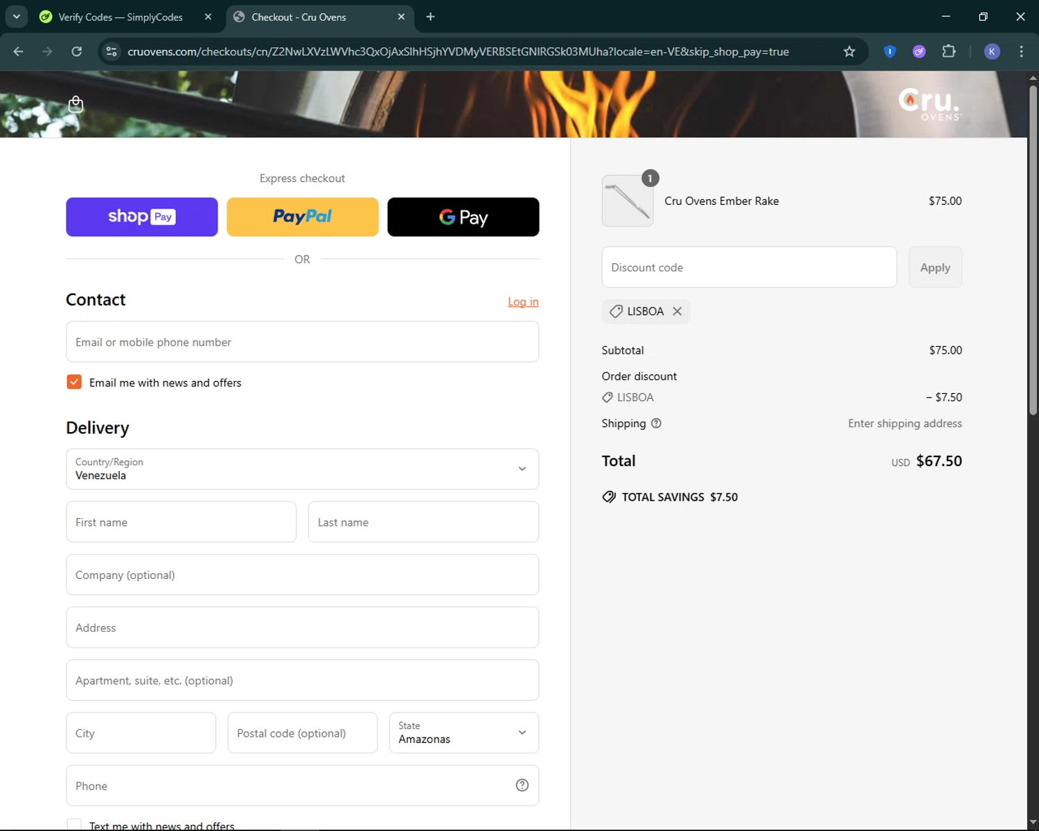The width and height of the screenshot is (1039, 831).
Task: Click the browser back arrow
Action: click(x=19, y=51)
